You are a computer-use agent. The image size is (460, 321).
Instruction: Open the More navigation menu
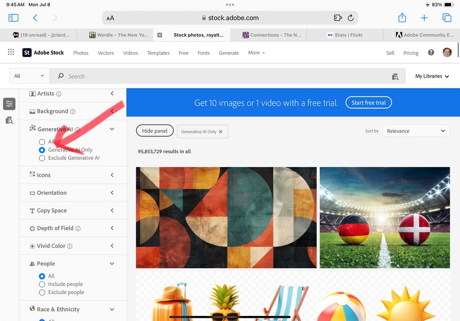pos(256,53)
